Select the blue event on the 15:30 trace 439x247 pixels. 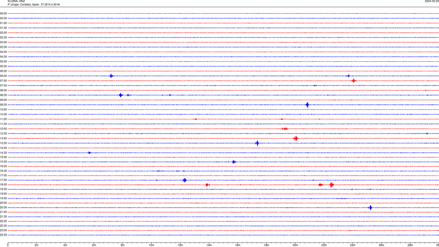pos(234,162)
